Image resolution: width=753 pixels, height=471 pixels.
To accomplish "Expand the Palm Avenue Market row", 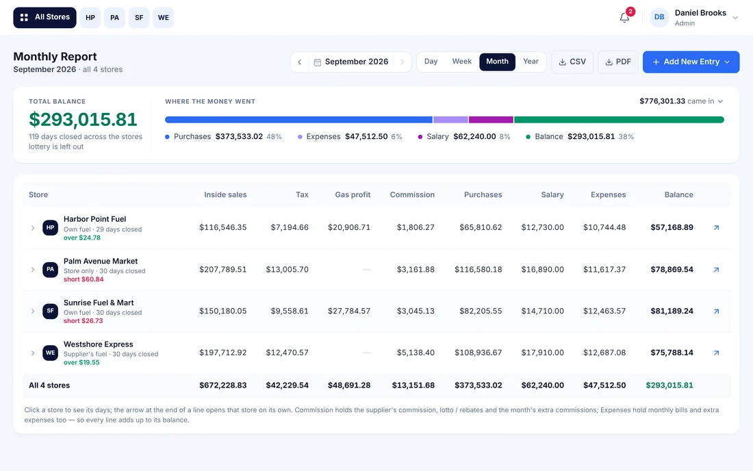I will (x=33, y=269).
